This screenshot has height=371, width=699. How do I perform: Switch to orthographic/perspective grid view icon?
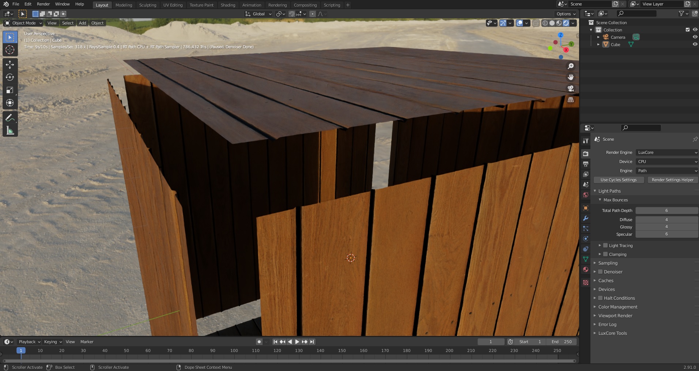point(570,100)
